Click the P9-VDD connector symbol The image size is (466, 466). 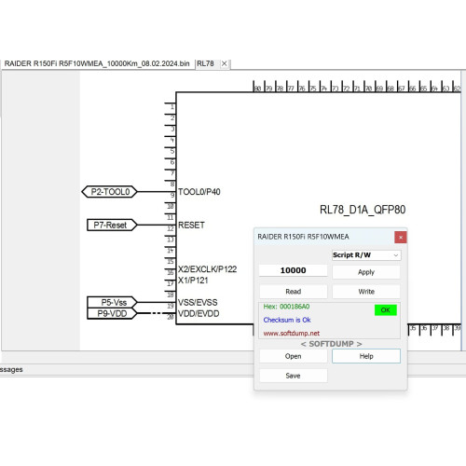[x=112, y=313]
